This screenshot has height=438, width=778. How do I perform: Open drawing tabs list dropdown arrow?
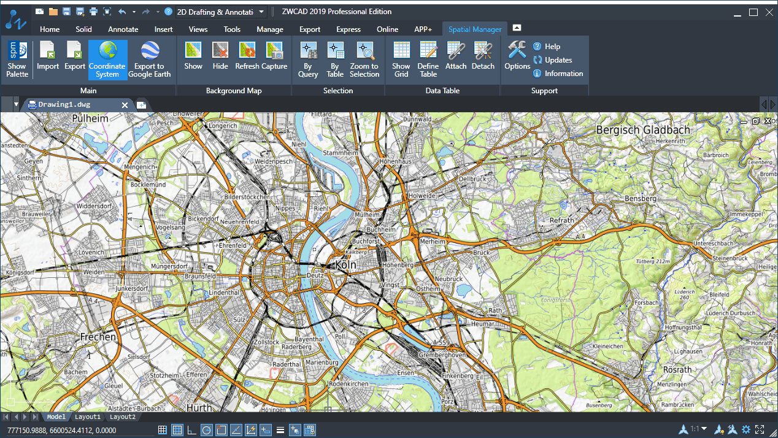pyautogui.click(x=17, y=105)
